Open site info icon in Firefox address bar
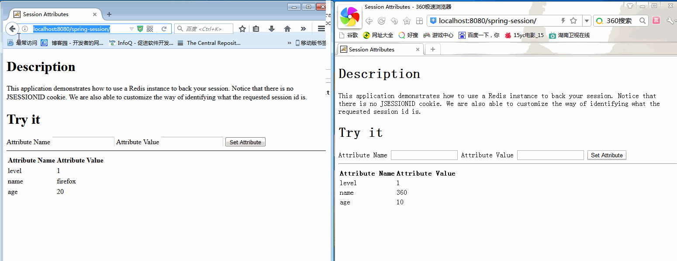677x261 pixels. tap(25, 29)
